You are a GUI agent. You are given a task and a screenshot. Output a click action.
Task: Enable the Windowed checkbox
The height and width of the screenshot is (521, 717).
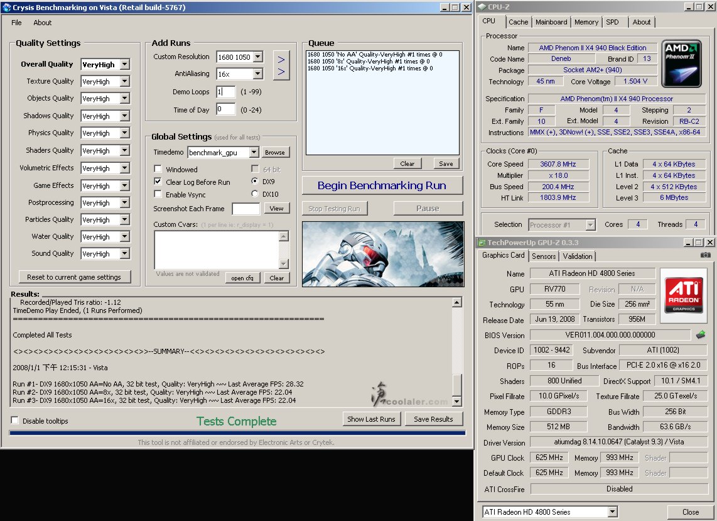[158, 169]
